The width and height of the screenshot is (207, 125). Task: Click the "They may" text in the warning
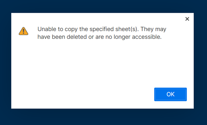(153, 29)
